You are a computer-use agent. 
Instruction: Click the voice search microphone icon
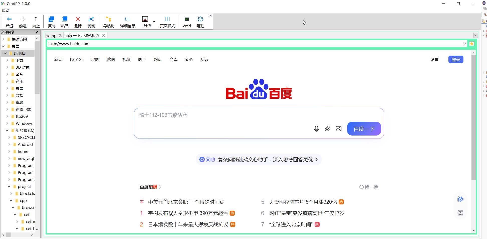click(x=316, y=129)
